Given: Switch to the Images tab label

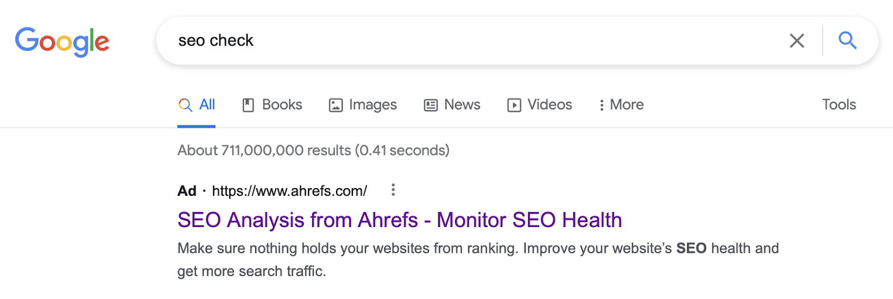Looking at the screenshot, I should tap(373, 105).
